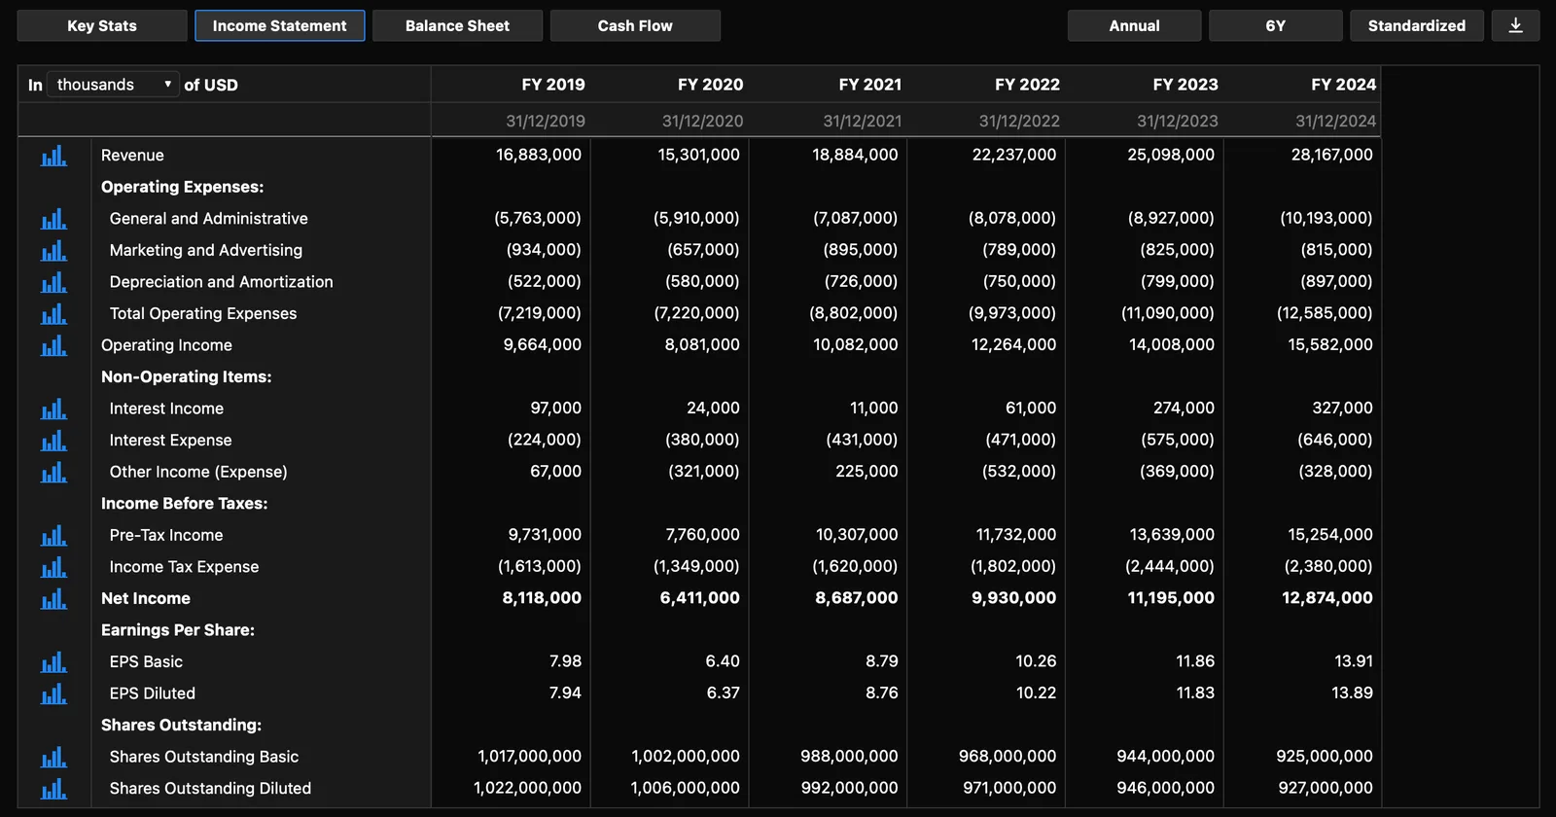
Task: Open the units dropdown showing thousands
Action: 113,85
